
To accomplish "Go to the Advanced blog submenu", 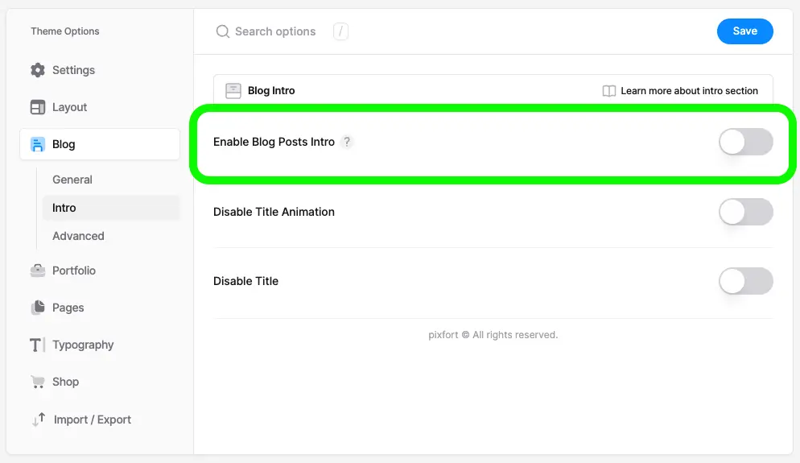I will pyautogui.click(x=78, y=236).
